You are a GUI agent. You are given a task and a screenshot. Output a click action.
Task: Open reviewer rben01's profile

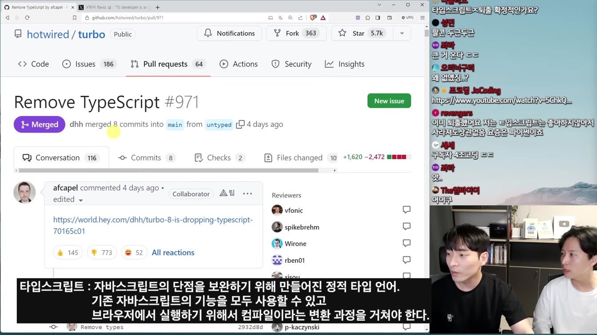coord(295,261)
